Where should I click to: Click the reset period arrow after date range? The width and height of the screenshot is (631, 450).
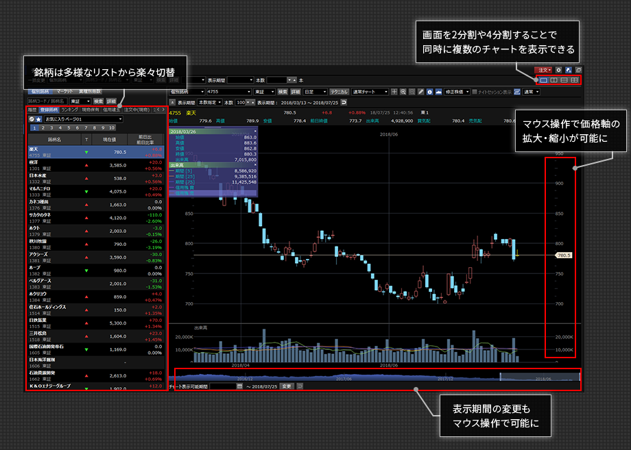344,103
